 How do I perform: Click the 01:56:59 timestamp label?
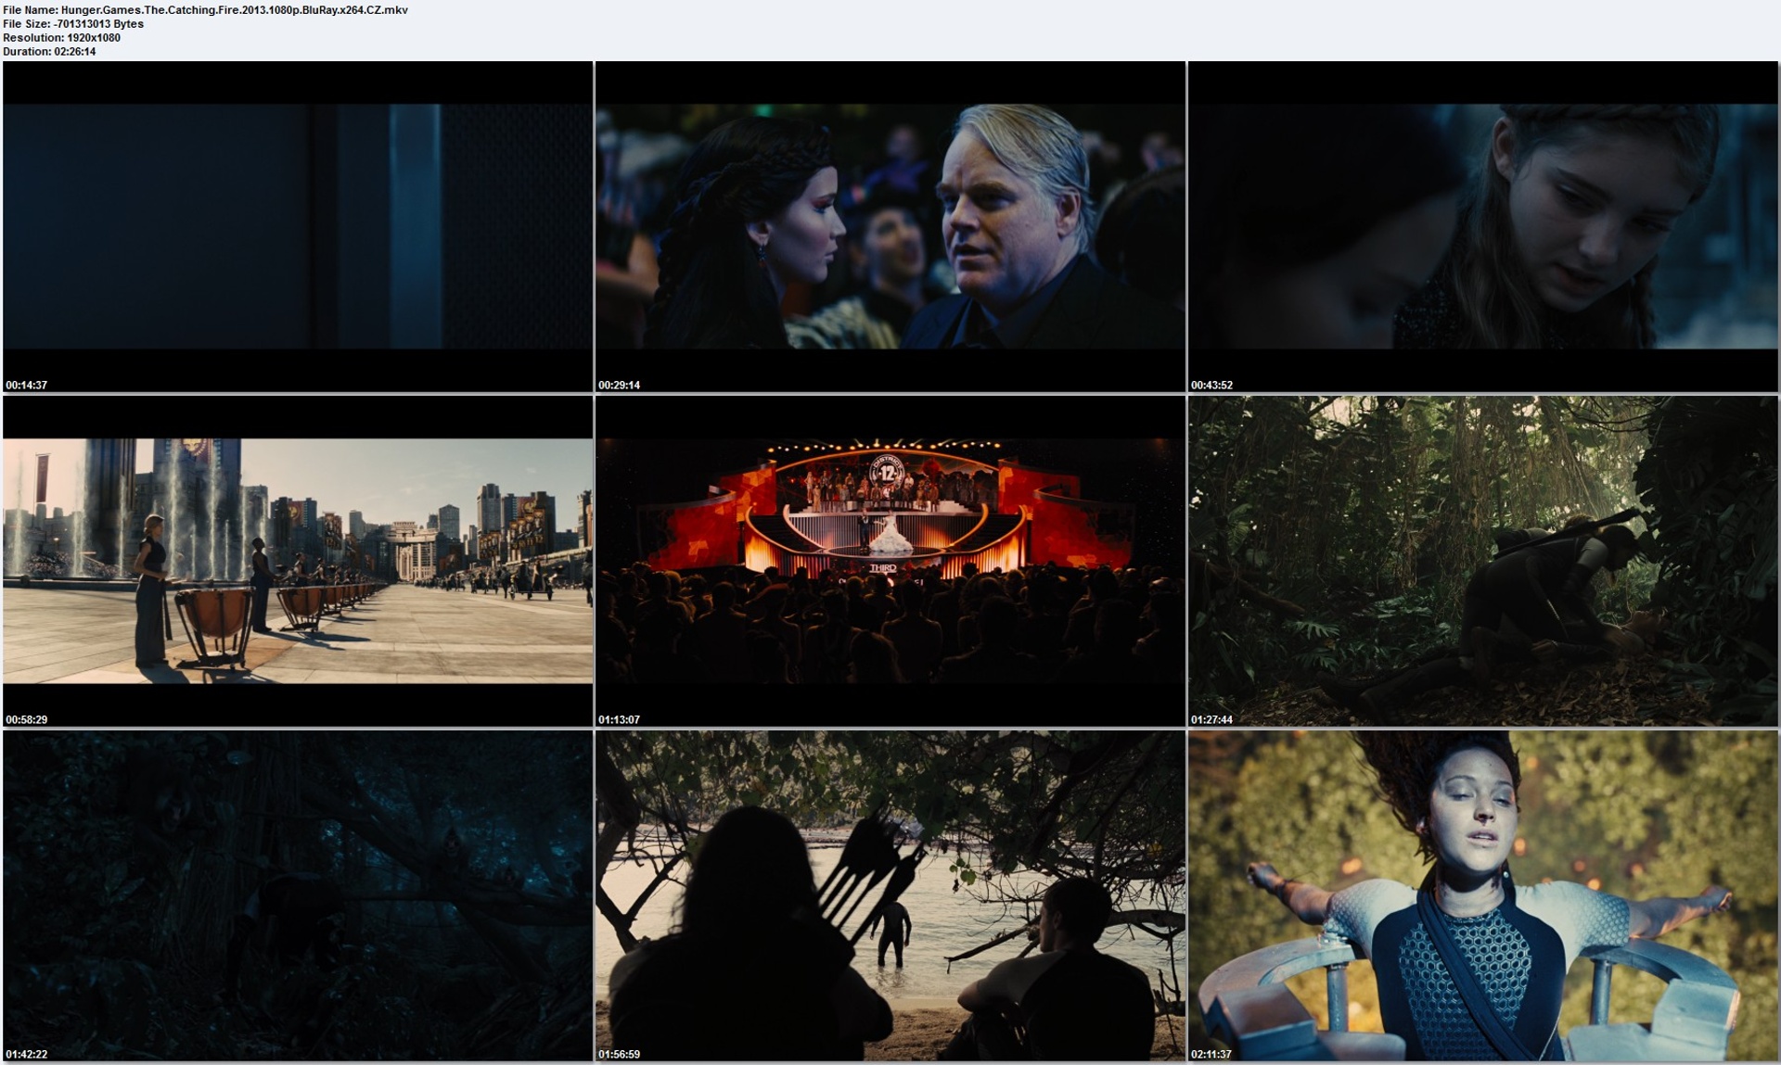point(619,1054)
